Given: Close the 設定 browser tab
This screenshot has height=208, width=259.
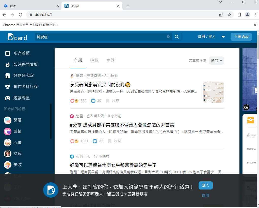Looking at the screenshot, I should tap(57, 6).
